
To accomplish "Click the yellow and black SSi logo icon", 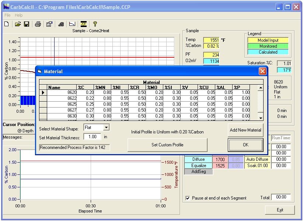I will pos(84,24).
